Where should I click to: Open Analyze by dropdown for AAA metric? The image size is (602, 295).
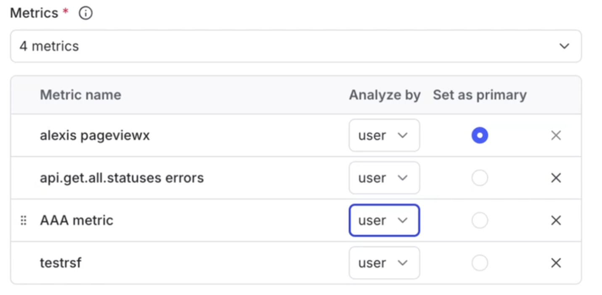point(384,220)
